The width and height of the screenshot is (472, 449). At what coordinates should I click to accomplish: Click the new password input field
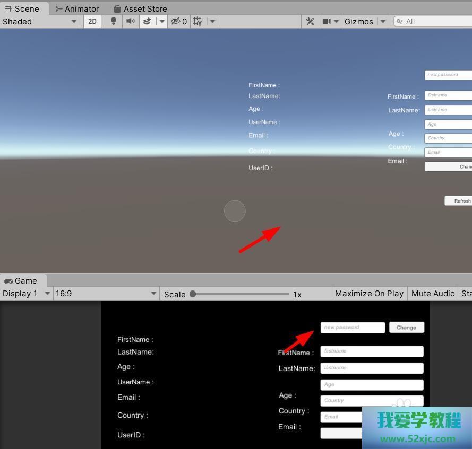click(x=353, y=327)
